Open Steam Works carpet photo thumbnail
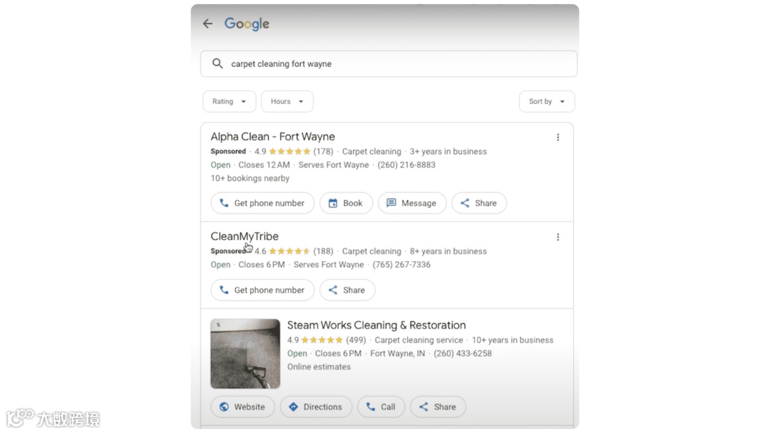770x433 pixels. point(245,353)
